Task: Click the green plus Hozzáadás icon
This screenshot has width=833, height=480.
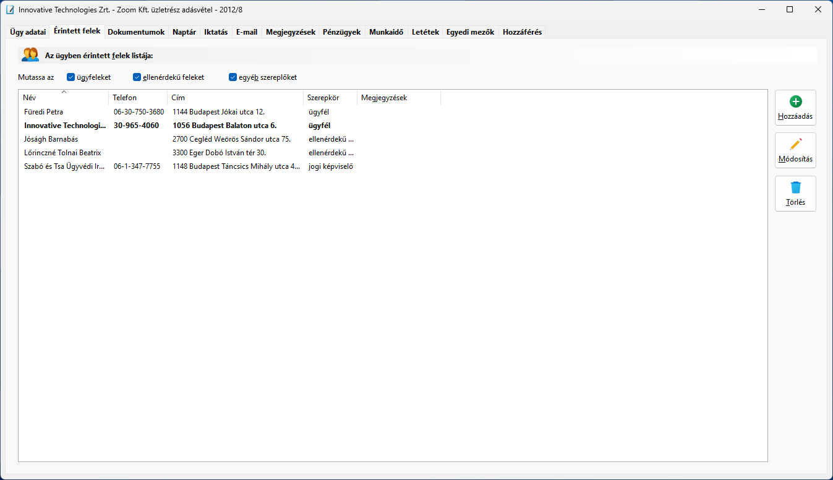Action: click(x=795, y=102)
